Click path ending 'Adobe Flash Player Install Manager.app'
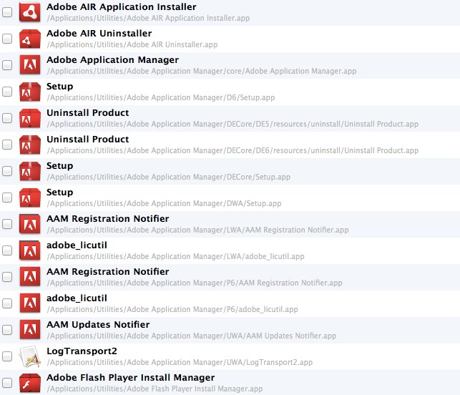 pyautogui.click(x=155, y=389)
